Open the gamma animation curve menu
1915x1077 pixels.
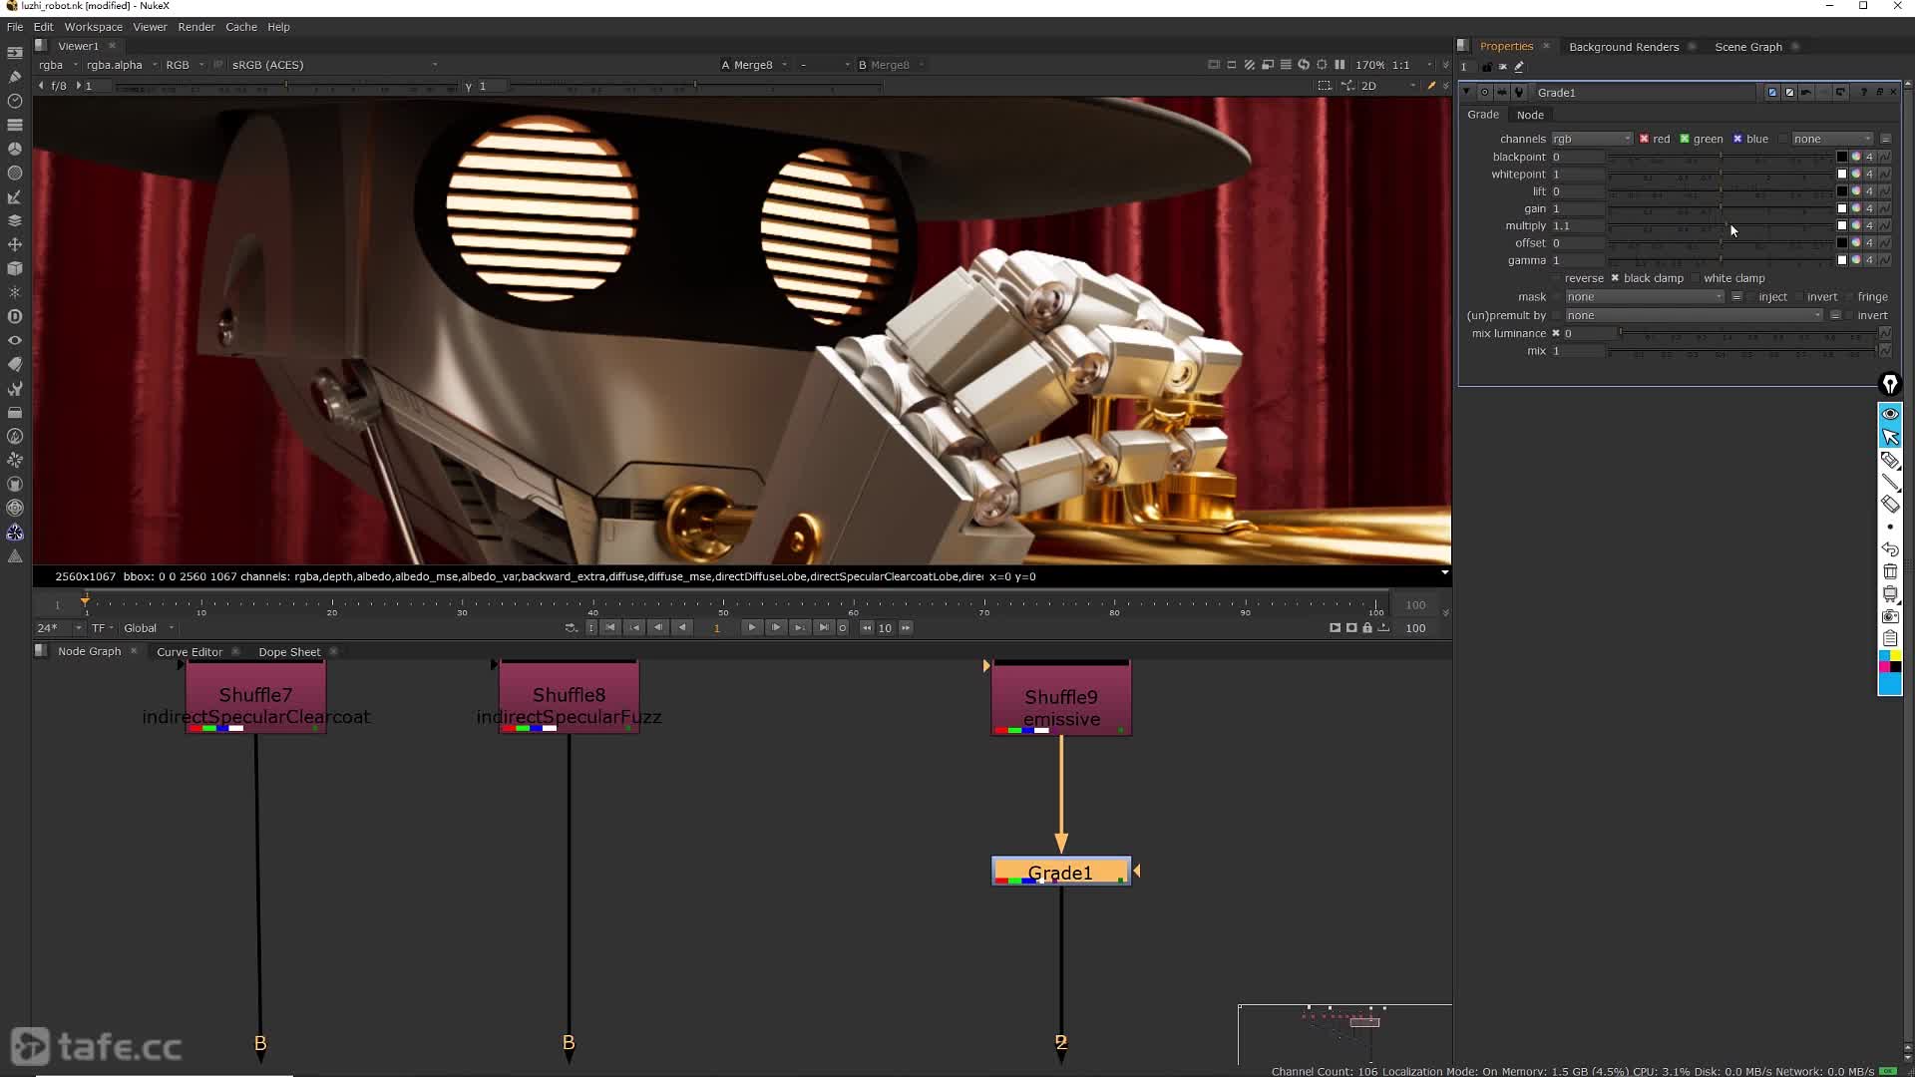1885,260
